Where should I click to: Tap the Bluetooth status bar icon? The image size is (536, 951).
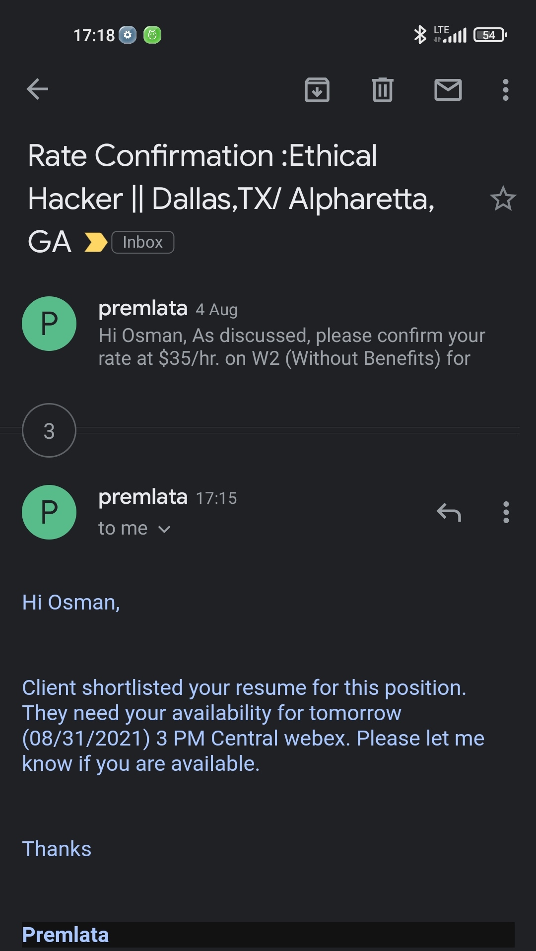(420, 35)
